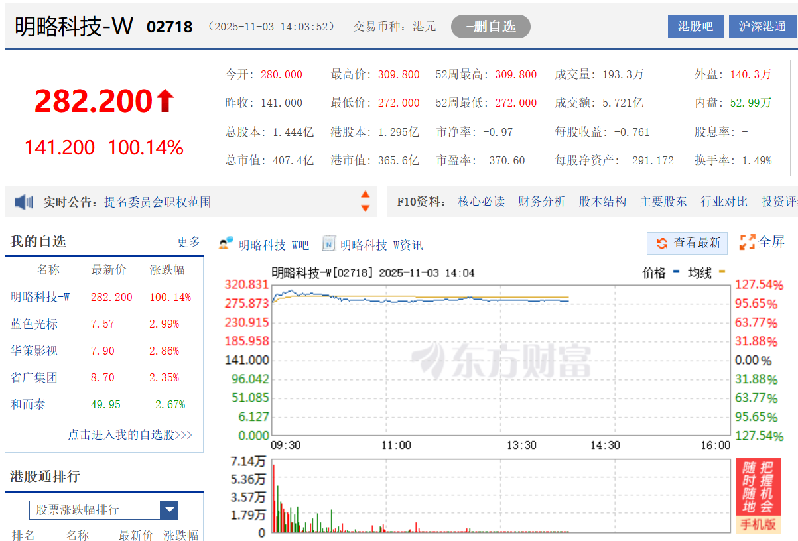Click the red up-arrow beside 282.200
The height and width of the screenshot is (541, 798).
coord(165,101)
